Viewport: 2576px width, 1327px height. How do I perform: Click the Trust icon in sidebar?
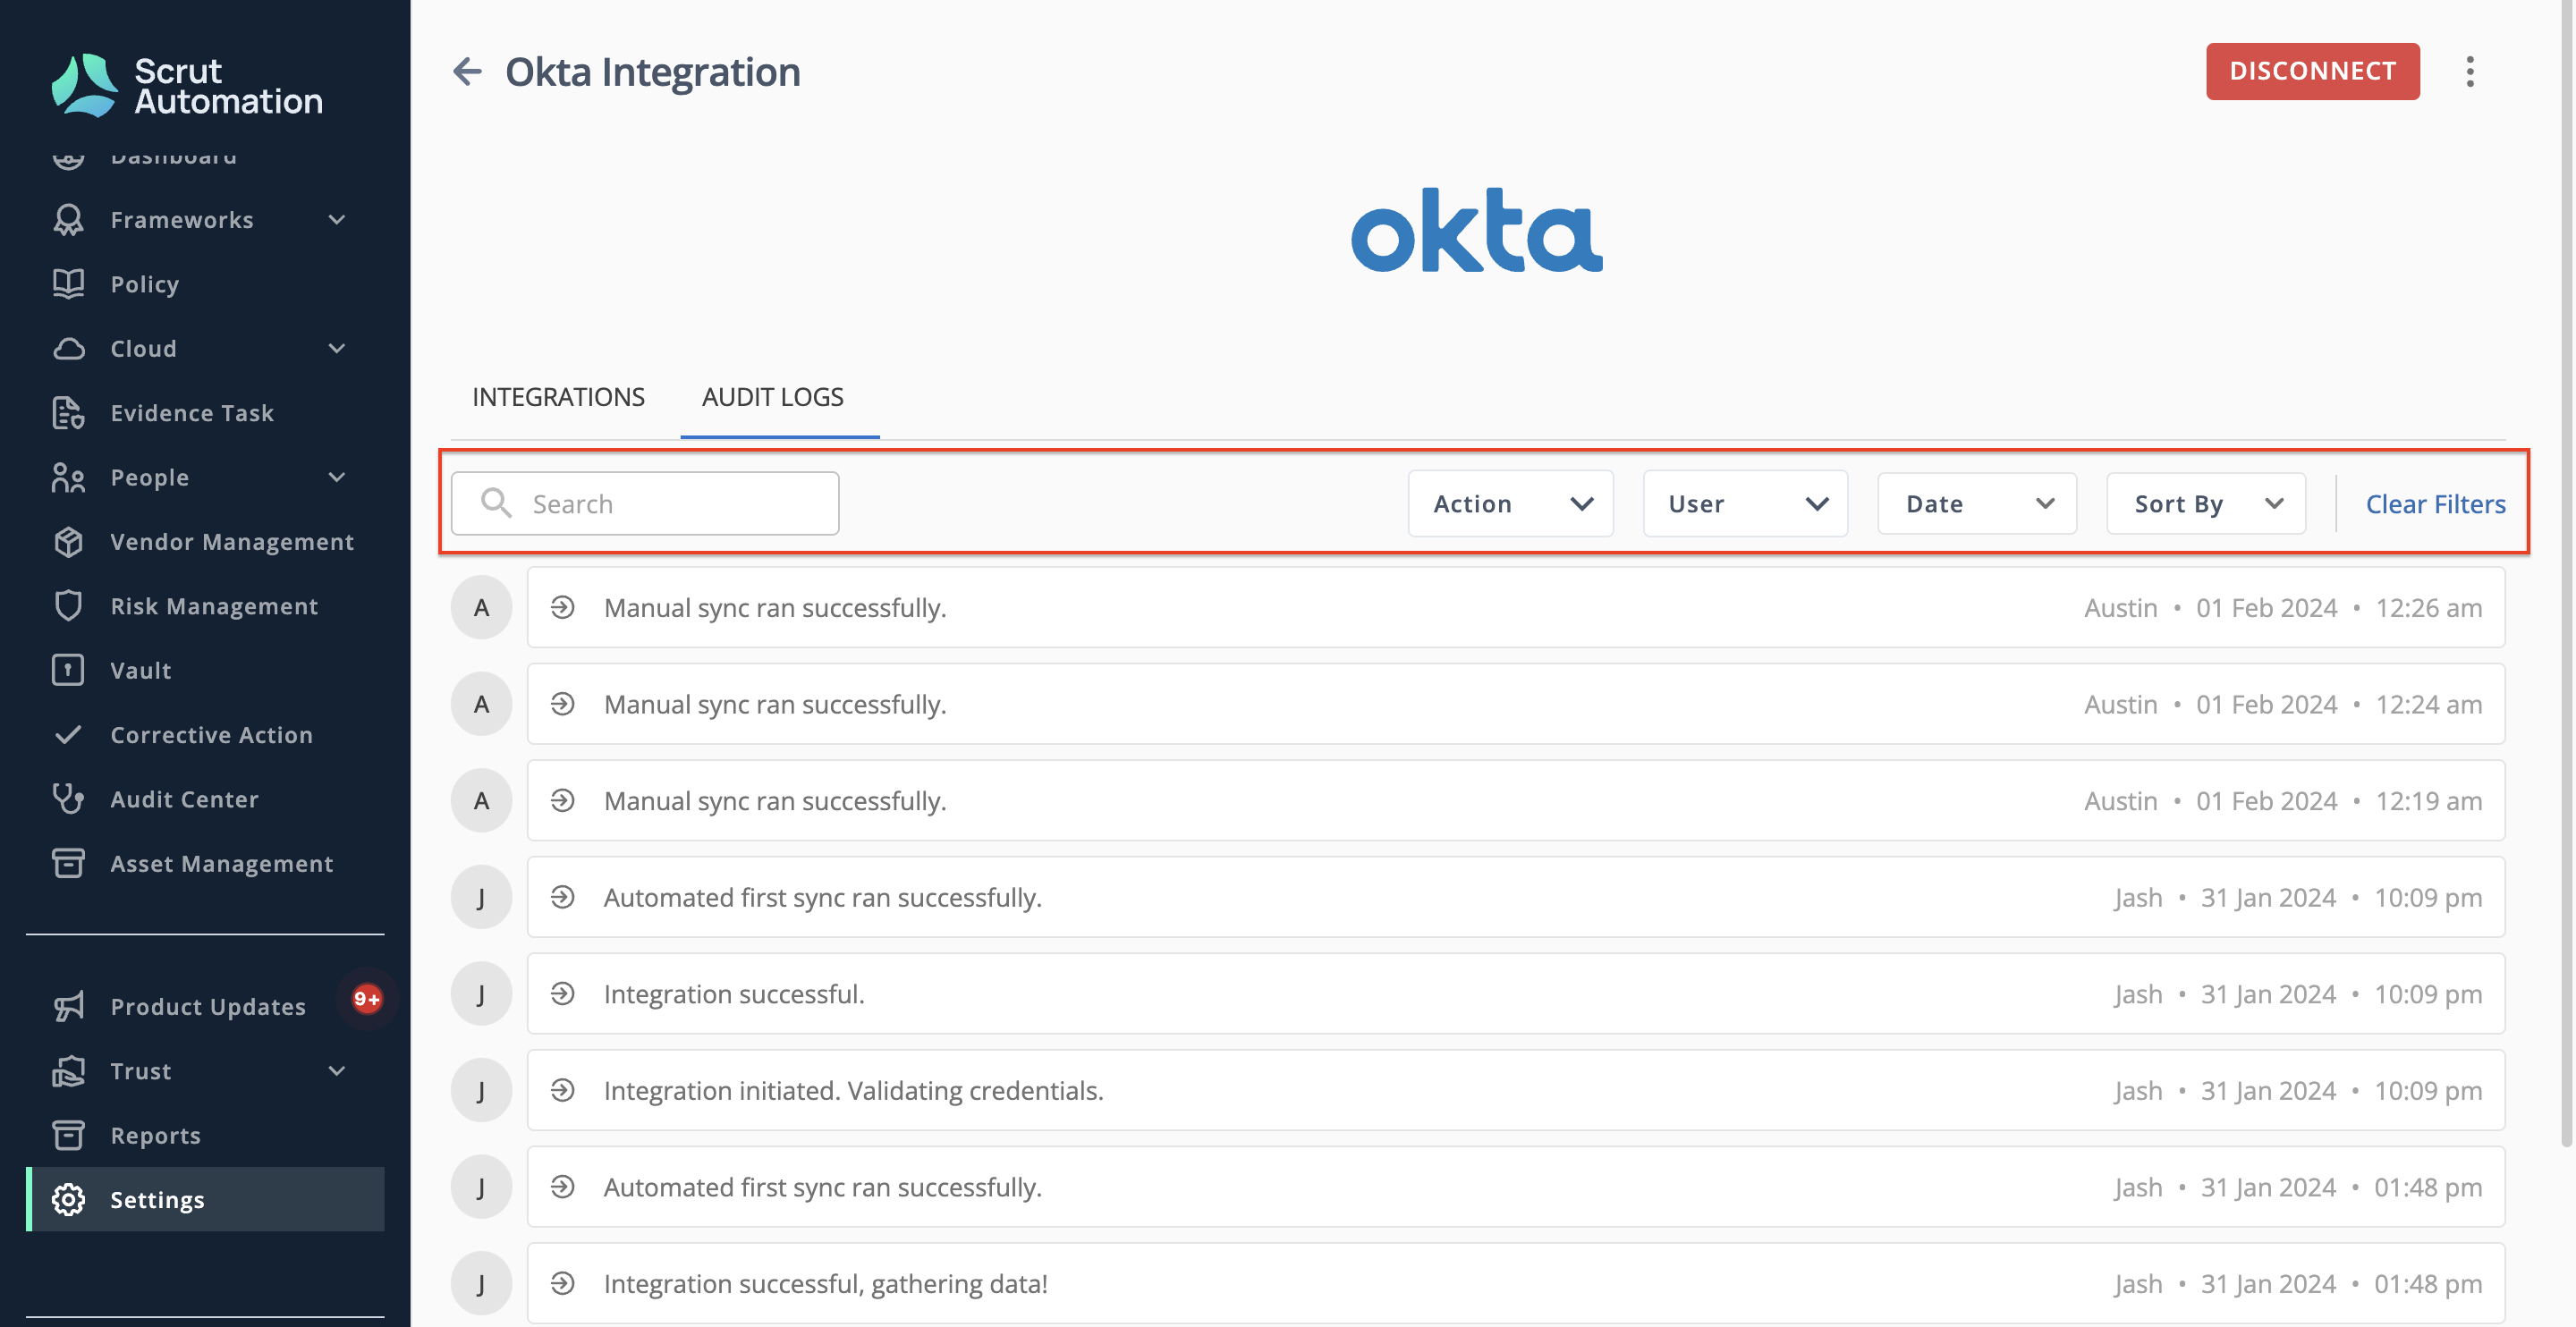point(68,1071)
